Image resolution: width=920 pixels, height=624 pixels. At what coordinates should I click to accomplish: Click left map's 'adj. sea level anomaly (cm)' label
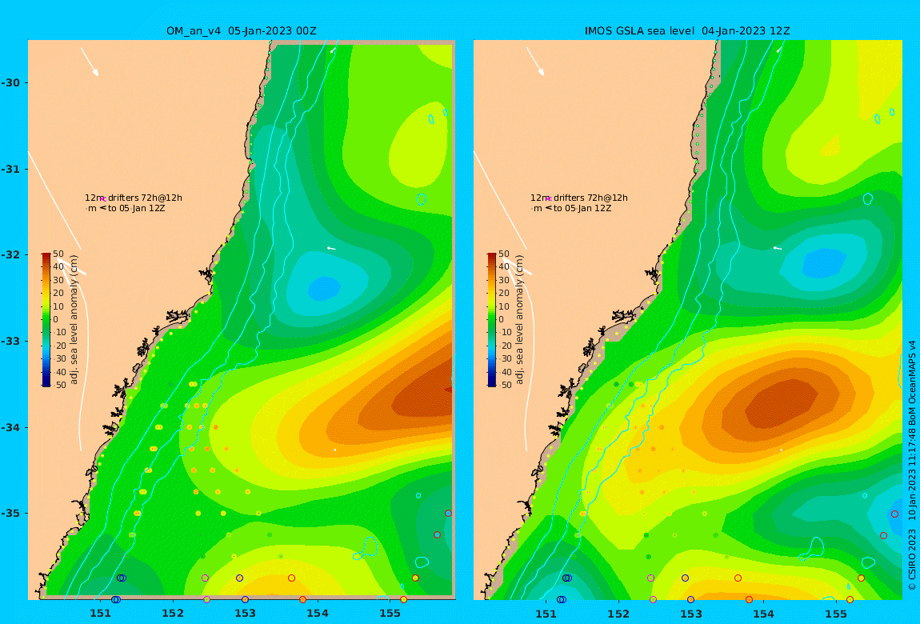[74, 320]
